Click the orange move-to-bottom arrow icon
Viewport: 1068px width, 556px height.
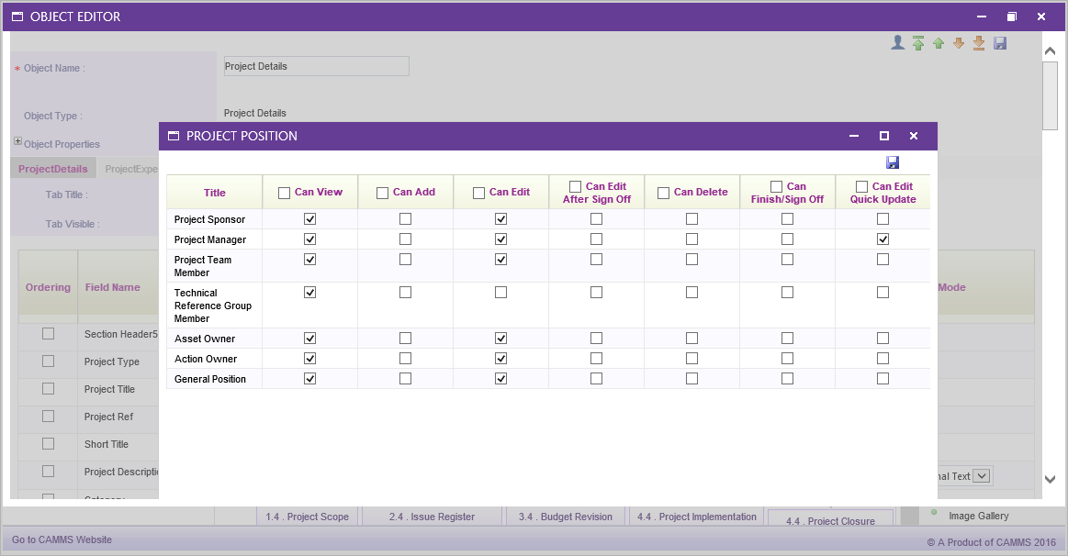979,43
